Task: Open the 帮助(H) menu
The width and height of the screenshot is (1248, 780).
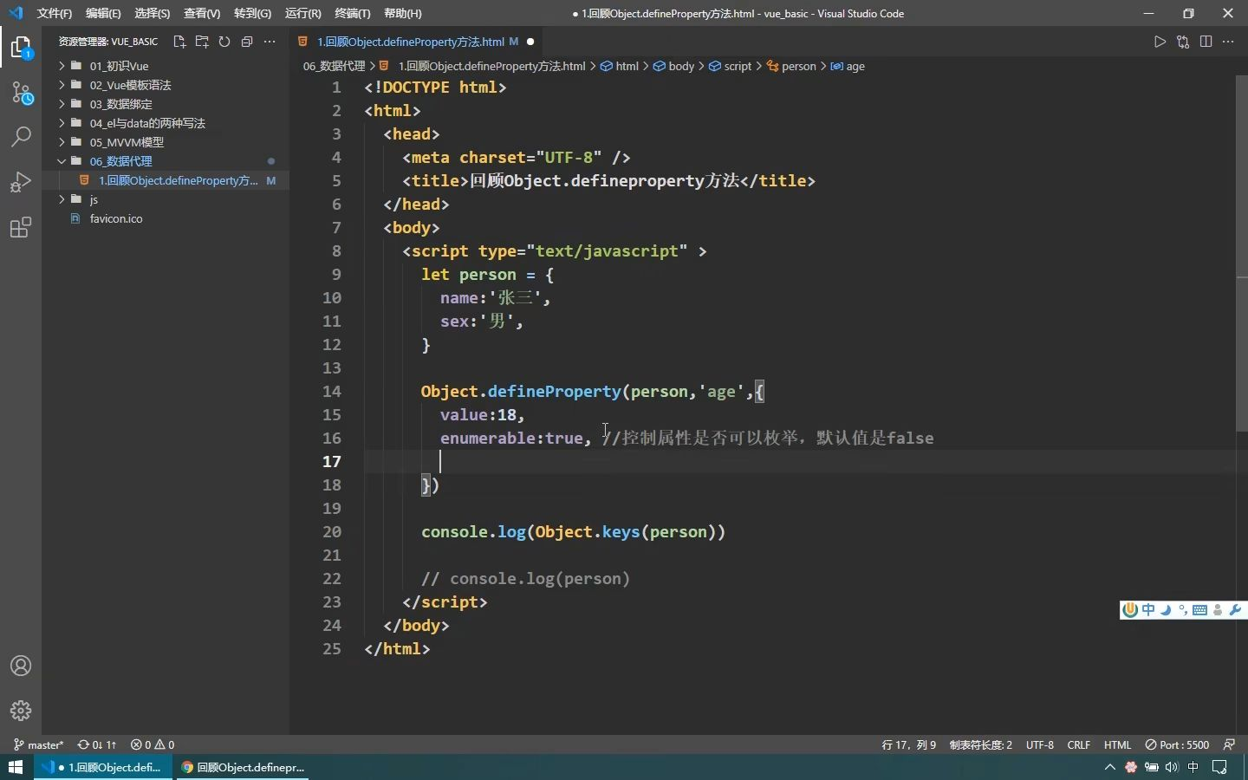Action: [402, 13]
